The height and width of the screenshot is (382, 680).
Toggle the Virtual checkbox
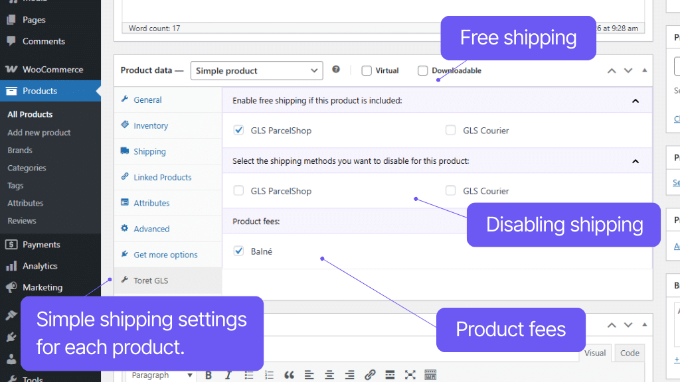point(367,70)
